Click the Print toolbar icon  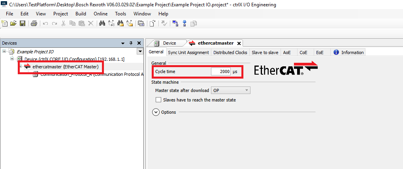coord(34,24)
